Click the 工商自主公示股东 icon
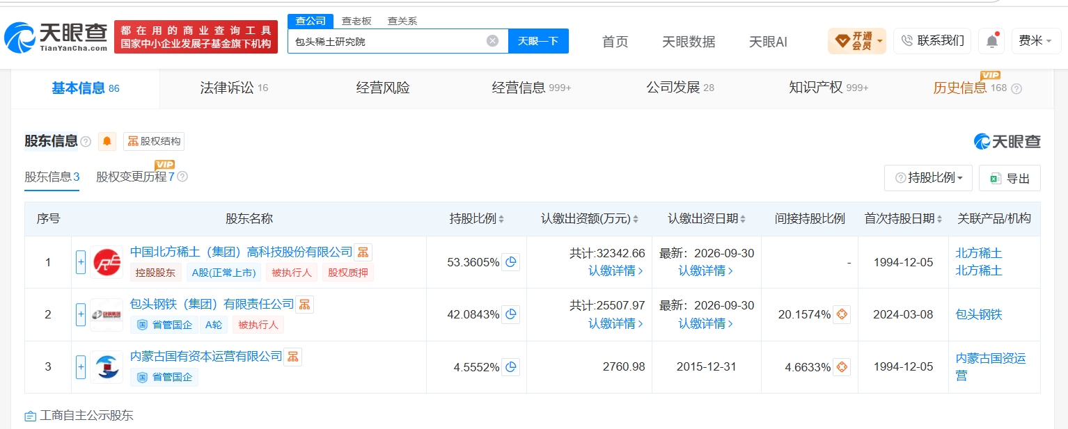The height and width of the screenshot is (429, 1068). [x=30, y=416]
